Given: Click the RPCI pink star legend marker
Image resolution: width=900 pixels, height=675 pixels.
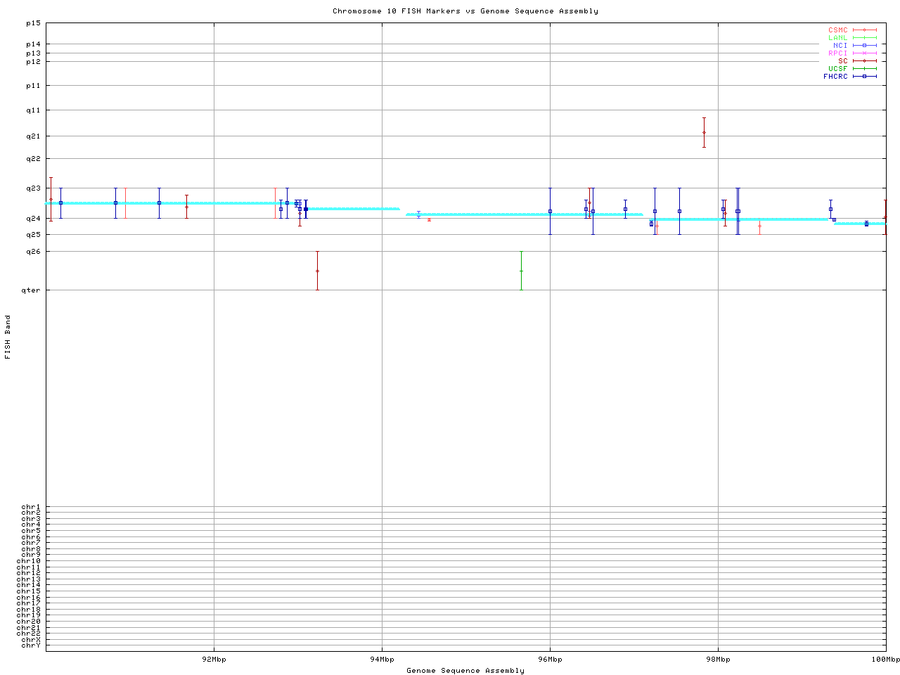Looking at the screenshot, I should pyautogui.click(x=864, y=53).
